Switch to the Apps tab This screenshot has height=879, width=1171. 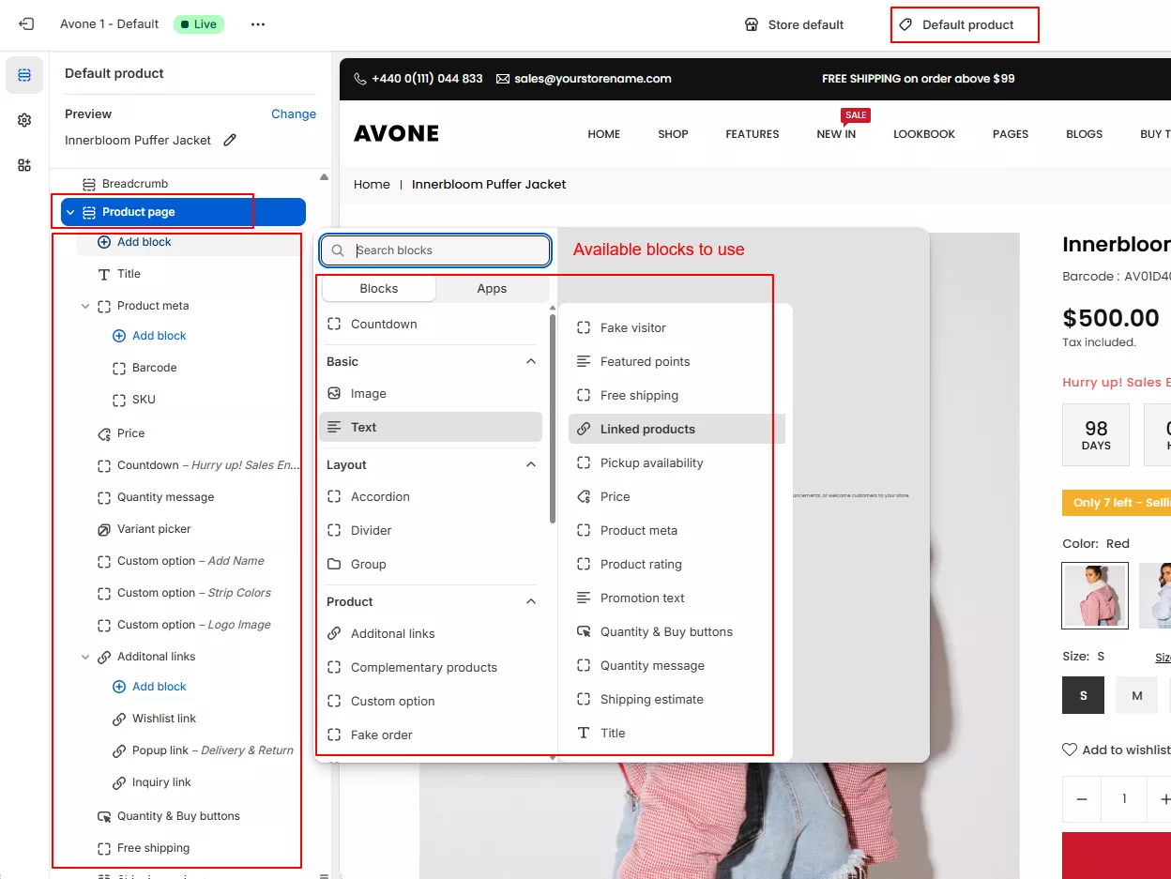(x=492, y=289)
